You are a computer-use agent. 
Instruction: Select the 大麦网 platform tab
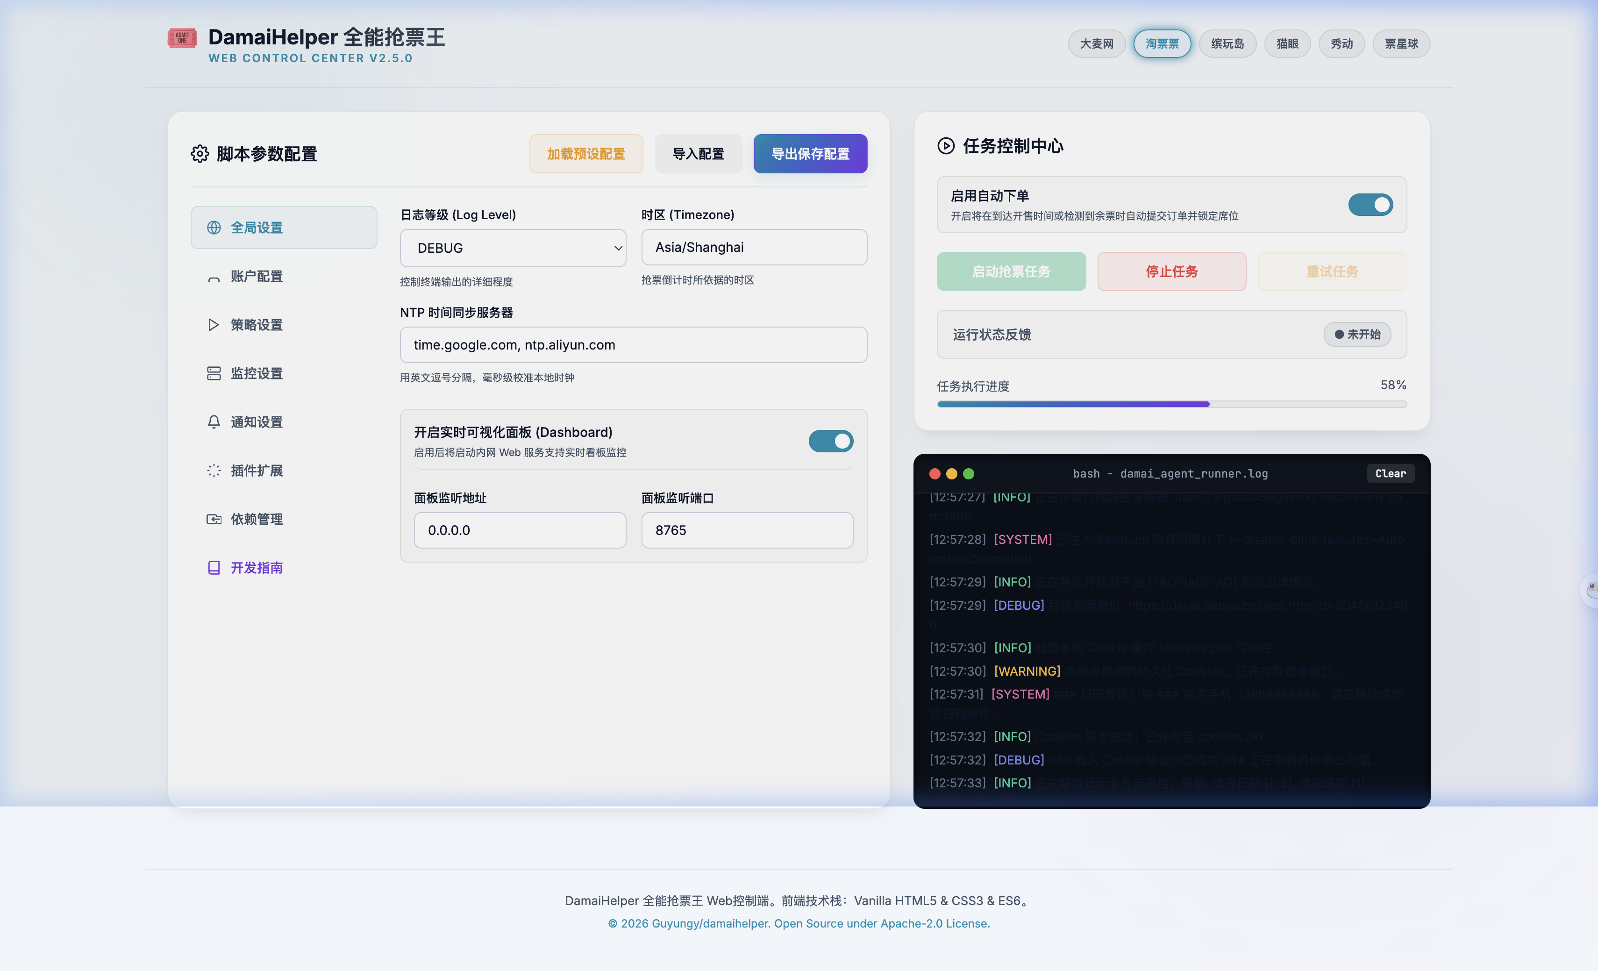coord(1097,44)
